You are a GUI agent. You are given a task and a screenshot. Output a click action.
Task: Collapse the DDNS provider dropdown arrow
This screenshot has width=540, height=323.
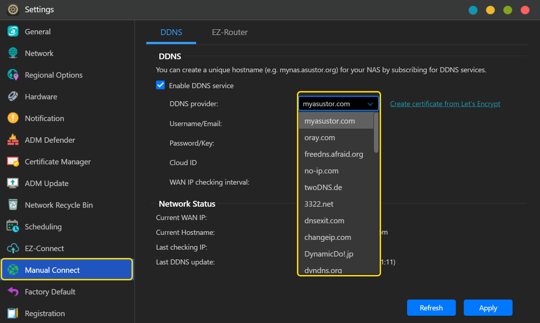click(x=370, y=104)
